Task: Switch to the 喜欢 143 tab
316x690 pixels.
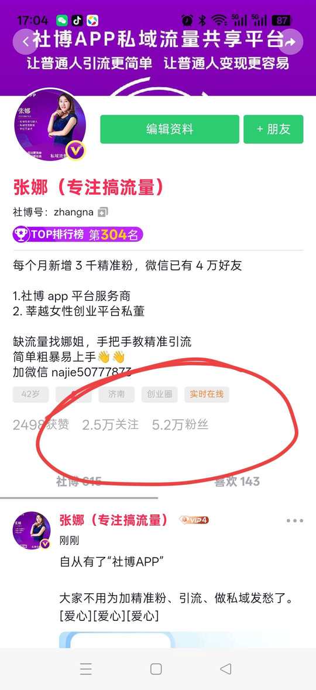Action: click(237, 481)
